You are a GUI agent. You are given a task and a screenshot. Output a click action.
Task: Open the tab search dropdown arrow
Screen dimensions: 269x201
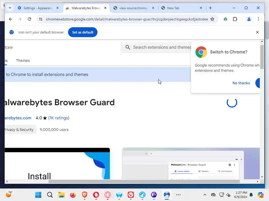tap(10, 8)
